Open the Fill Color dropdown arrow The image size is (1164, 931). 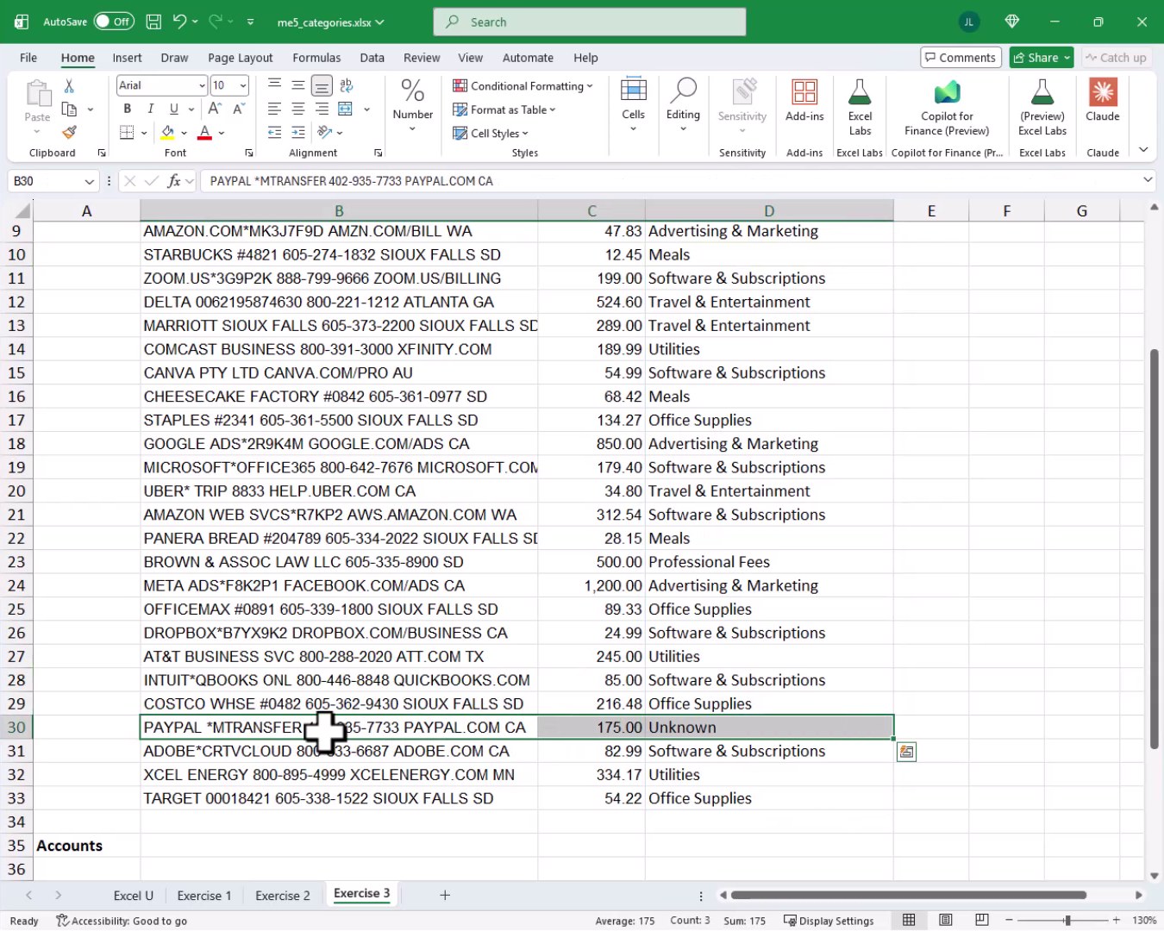[x=185, y=133]
